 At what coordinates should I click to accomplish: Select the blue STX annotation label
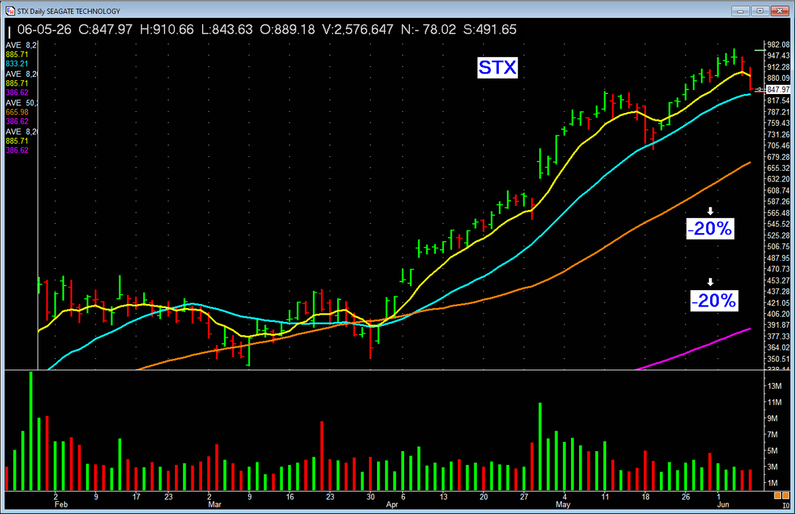pyautogui.click(x=498, y=68)
